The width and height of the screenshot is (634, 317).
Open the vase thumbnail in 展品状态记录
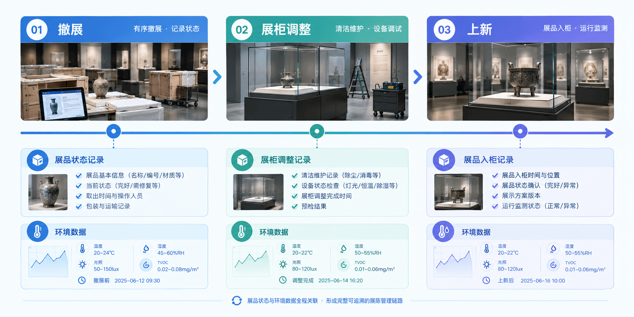tap(48, 192)
